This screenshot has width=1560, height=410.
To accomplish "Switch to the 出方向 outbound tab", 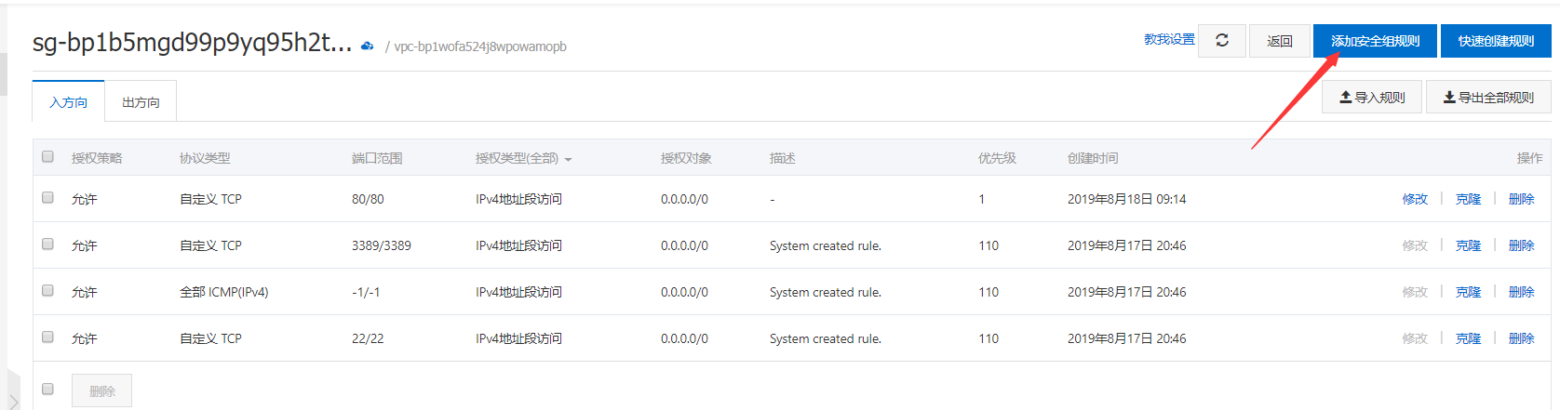I will pos(141,102).
